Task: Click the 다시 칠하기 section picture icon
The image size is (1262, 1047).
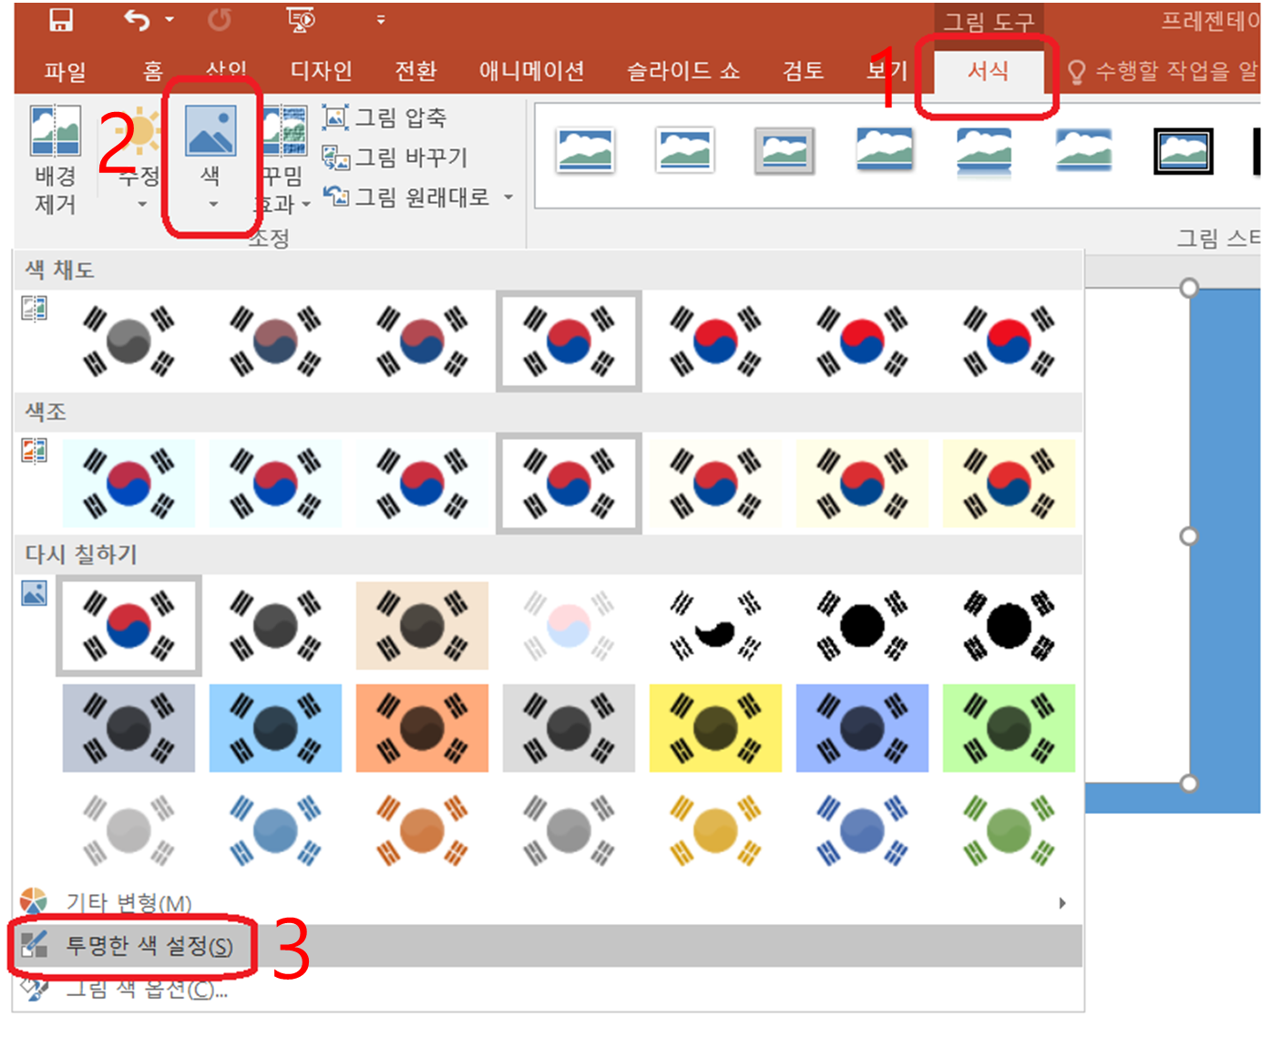Action: tap(35, 594)
